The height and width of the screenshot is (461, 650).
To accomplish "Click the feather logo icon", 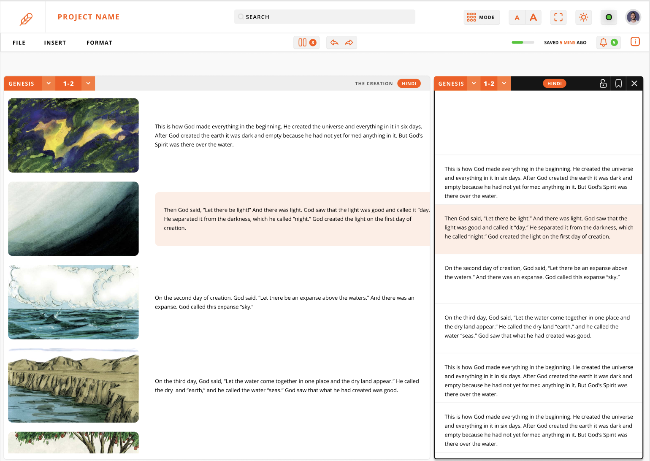I will tap(26, 19).
